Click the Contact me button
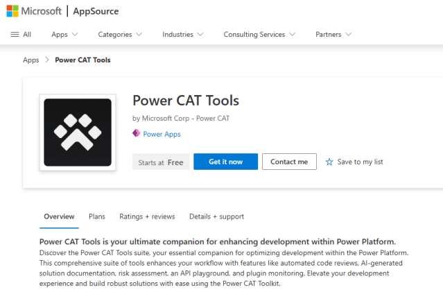 click(x=289, y=162)
